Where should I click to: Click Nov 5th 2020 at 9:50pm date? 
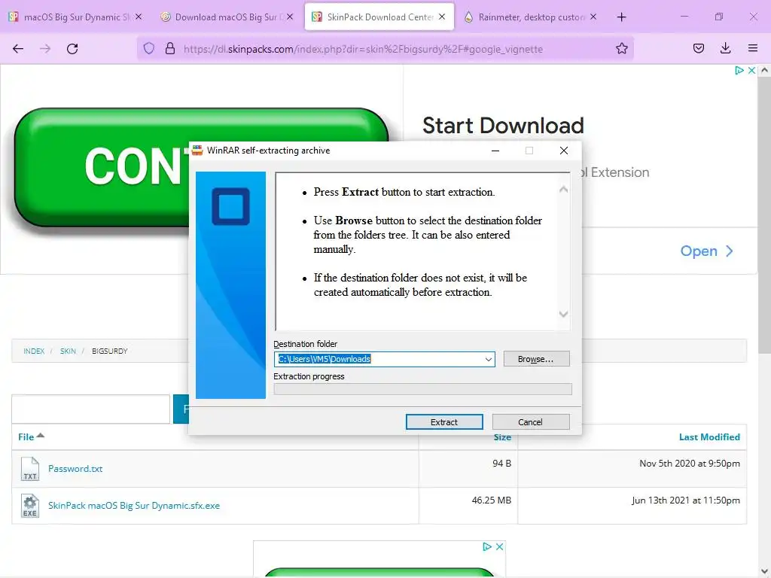pos(690,464)
